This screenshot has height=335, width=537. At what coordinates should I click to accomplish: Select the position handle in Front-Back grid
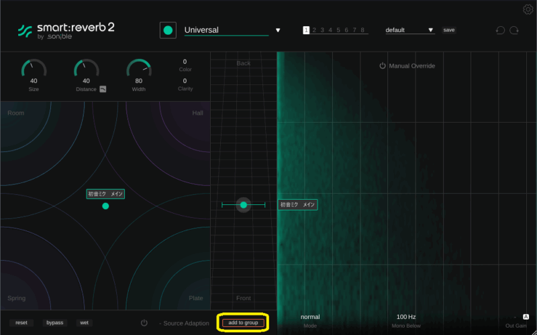[244, 205]
